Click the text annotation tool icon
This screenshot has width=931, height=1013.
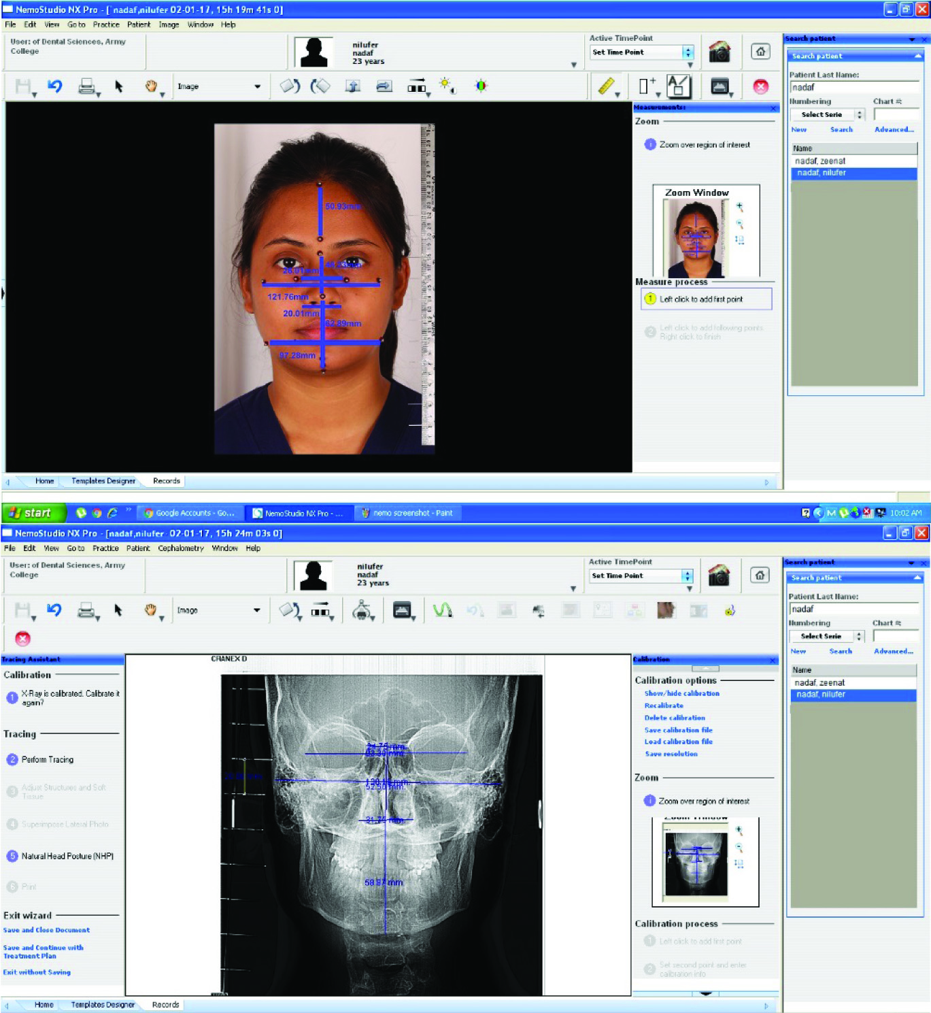[x=678, y=86]
